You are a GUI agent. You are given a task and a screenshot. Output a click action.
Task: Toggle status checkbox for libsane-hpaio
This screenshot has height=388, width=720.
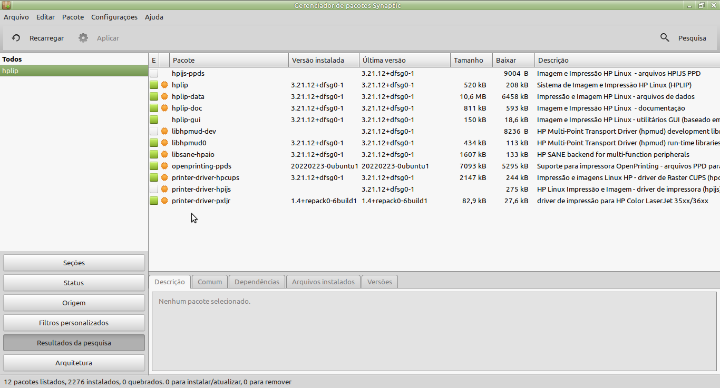(x=154, y=154)
